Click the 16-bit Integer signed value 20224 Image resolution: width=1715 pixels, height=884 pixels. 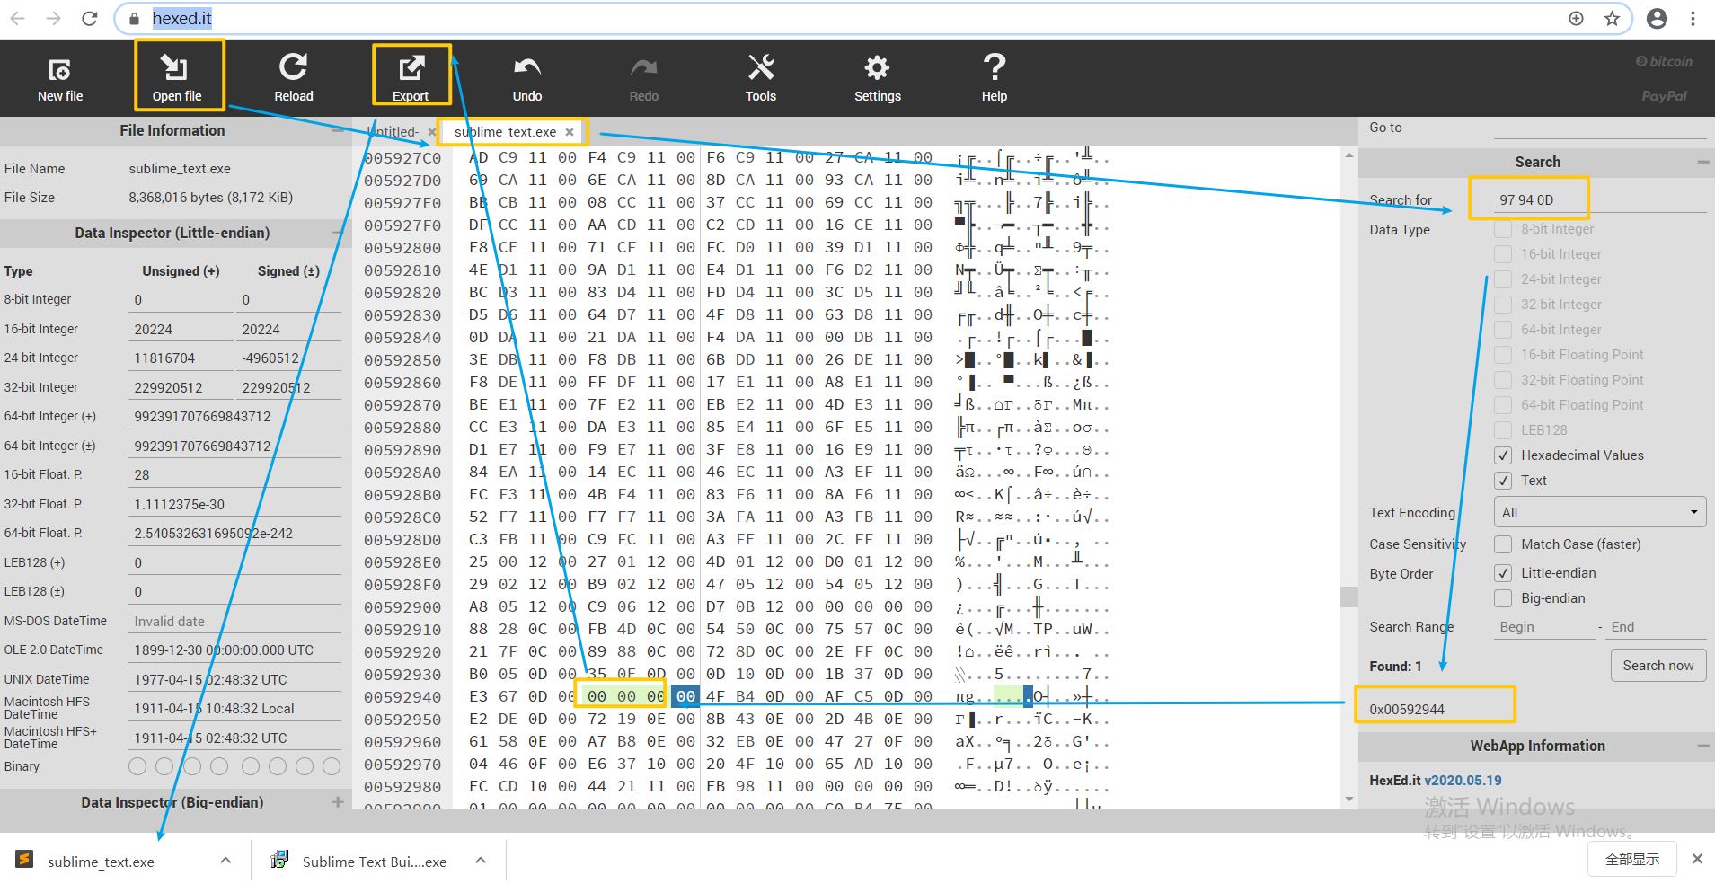coord(288,330)
